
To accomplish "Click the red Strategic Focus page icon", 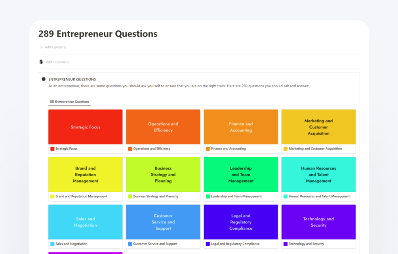I will coord(52,149).
